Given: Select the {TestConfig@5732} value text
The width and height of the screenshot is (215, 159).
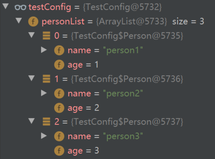Looking at the screenshot, I should tap(122, 7).
